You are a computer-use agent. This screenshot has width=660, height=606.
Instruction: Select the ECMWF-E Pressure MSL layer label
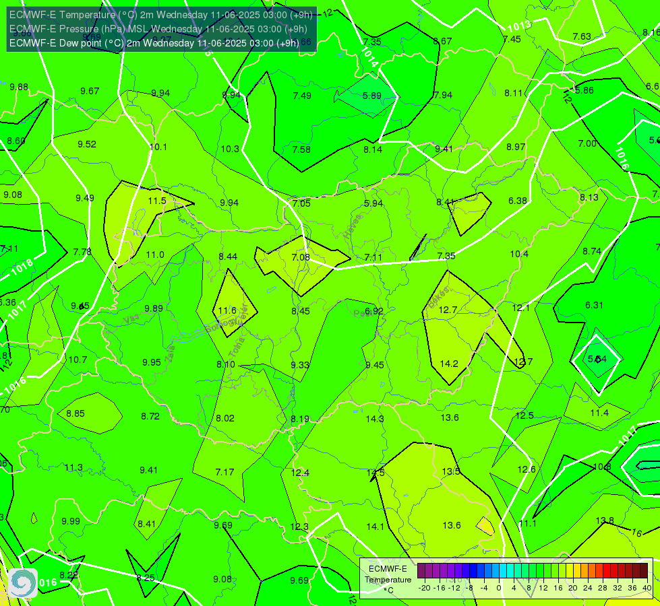tap(158, 29)
